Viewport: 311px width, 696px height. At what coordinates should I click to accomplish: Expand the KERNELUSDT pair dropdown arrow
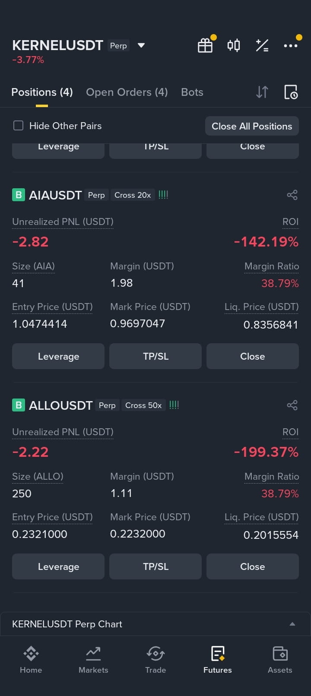click(141, 45)
